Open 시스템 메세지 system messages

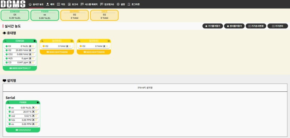coord(89,4)
